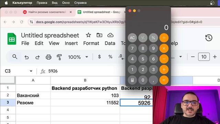
Task: Select row 3 header
Action: 8,103
